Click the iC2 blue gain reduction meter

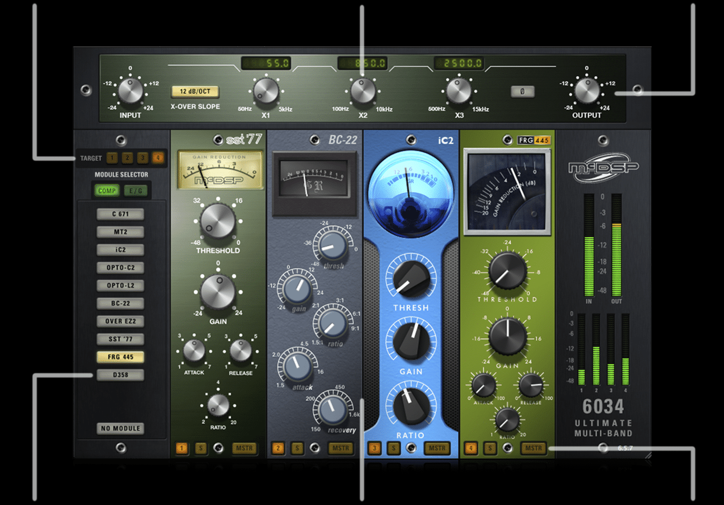point(410,193)
